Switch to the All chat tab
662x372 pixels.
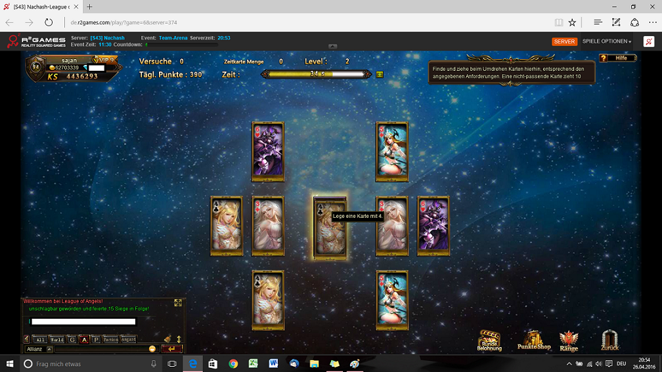[40, 339]
